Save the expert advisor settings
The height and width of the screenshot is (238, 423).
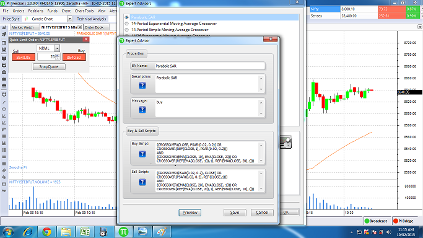[x=235, y=213]
